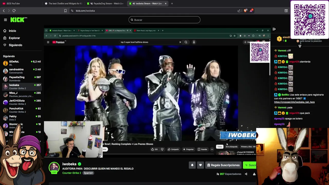
Task: Select iwobeka in the following list
Action: click(x=22, y=87)
